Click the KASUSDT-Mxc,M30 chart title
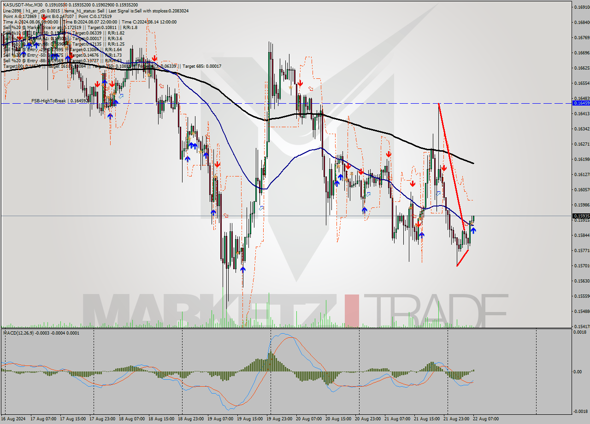This screenshot has height=424, width=590. coord(22,5)
